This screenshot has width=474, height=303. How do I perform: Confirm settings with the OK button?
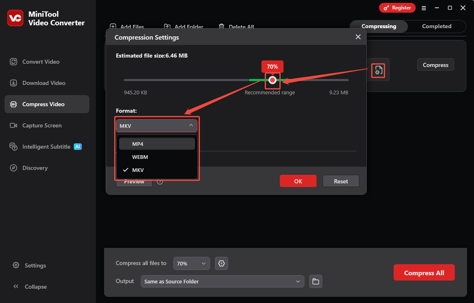point(298,181)
